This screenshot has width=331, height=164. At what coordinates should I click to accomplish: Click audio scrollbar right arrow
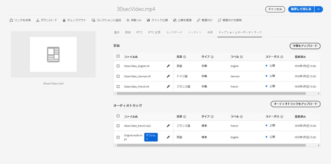[319, 145]
